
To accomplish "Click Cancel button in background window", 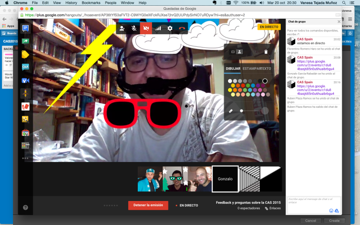I will 311,220.
